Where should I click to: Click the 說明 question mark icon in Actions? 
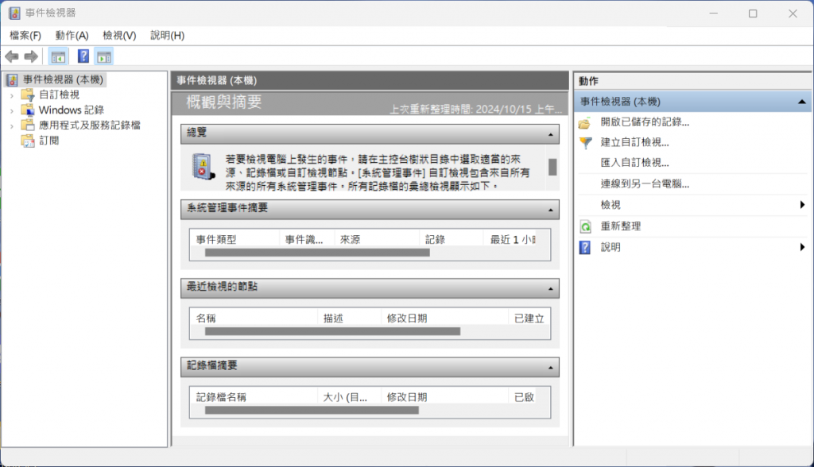pos(585,248)
